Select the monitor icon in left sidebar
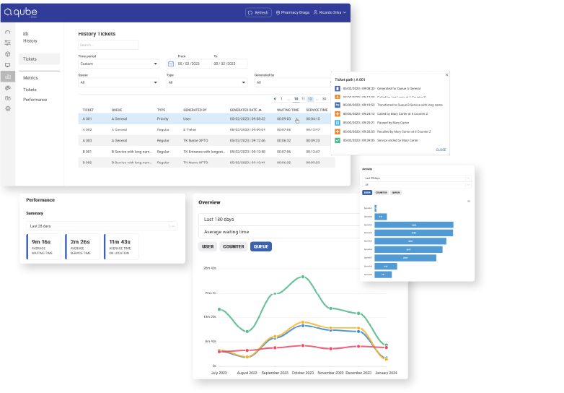The width and height of the screenshot is (564, 393). click(x=8, y=65)
